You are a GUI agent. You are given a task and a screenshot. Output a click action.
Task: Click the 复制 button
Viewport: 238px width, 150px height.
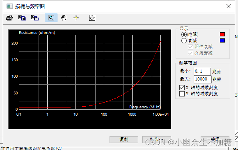(x=124, y=139)
